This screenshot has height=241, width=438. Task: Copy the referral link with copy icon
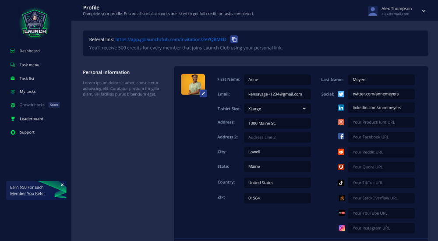[234, 39]
